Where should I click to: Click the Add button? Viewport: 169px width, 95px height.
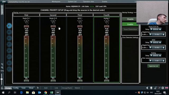click(x=46, y=88)
